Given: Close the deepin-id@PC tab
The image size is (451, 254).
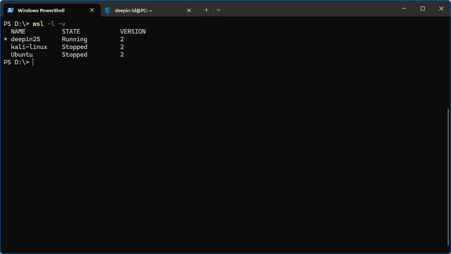Looking at the screenshot, I should click(x=189, y=11).
